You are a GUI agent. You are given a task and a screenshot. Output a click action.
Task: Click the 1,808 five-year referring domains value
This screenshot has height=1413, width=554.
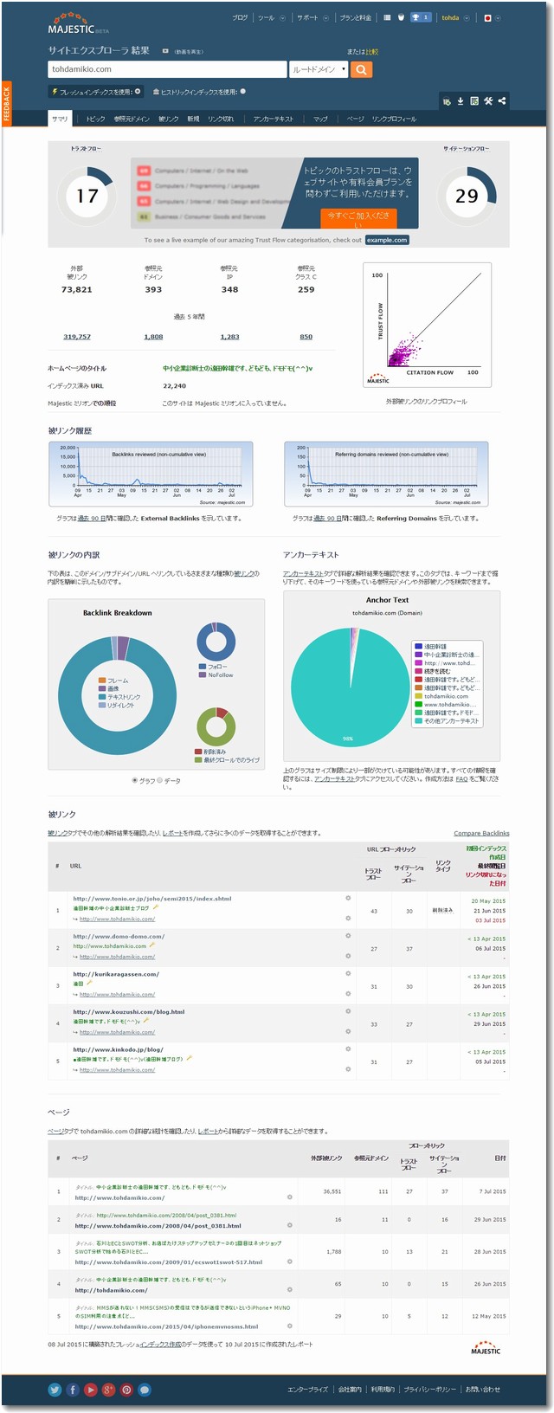coord(153,337)
